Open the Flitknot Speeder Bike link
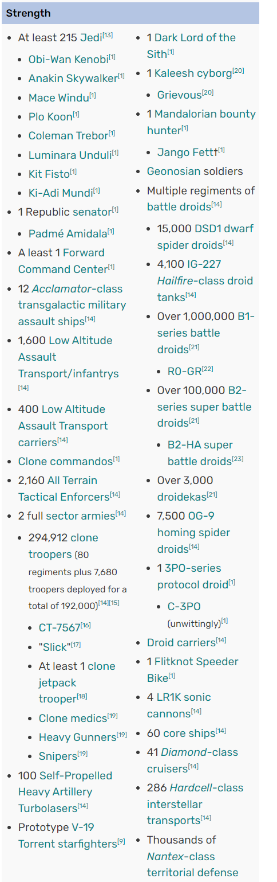 point(193,670)
